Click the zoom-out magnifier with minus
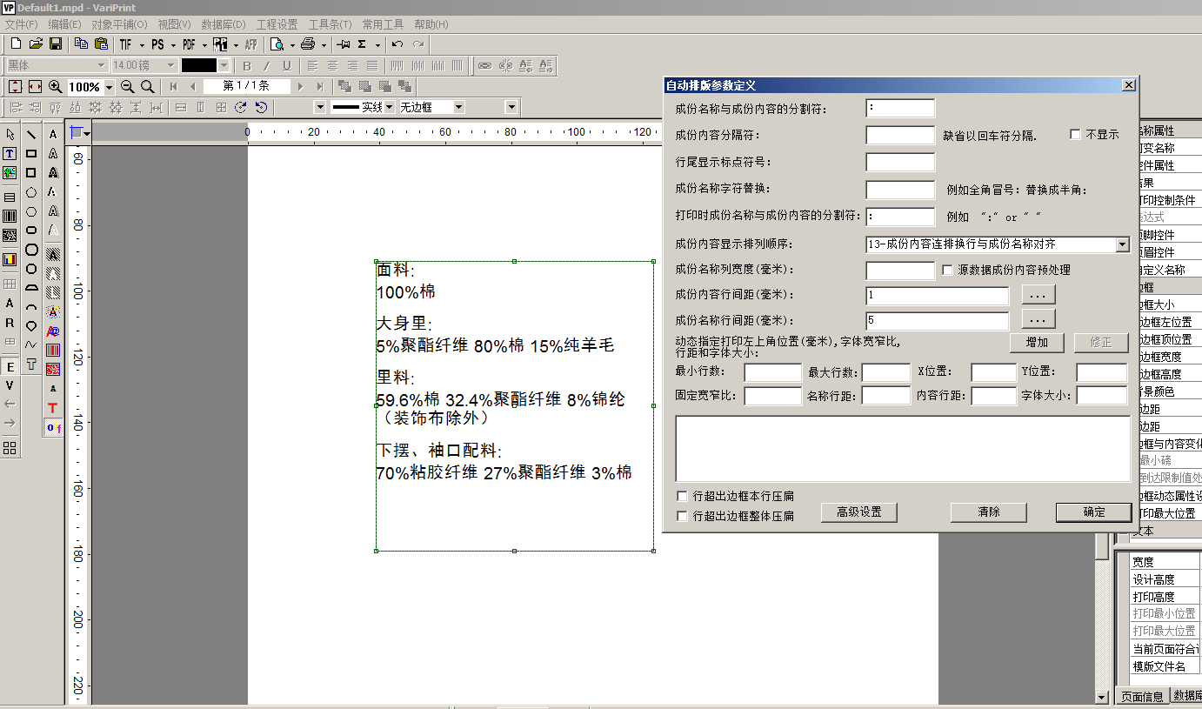 click(x=127, y=86)
